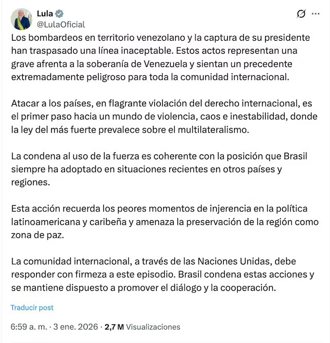Viewport: 330px width, 343px height.
Task: Click the Traducir post link
Action: pos(32,307)
